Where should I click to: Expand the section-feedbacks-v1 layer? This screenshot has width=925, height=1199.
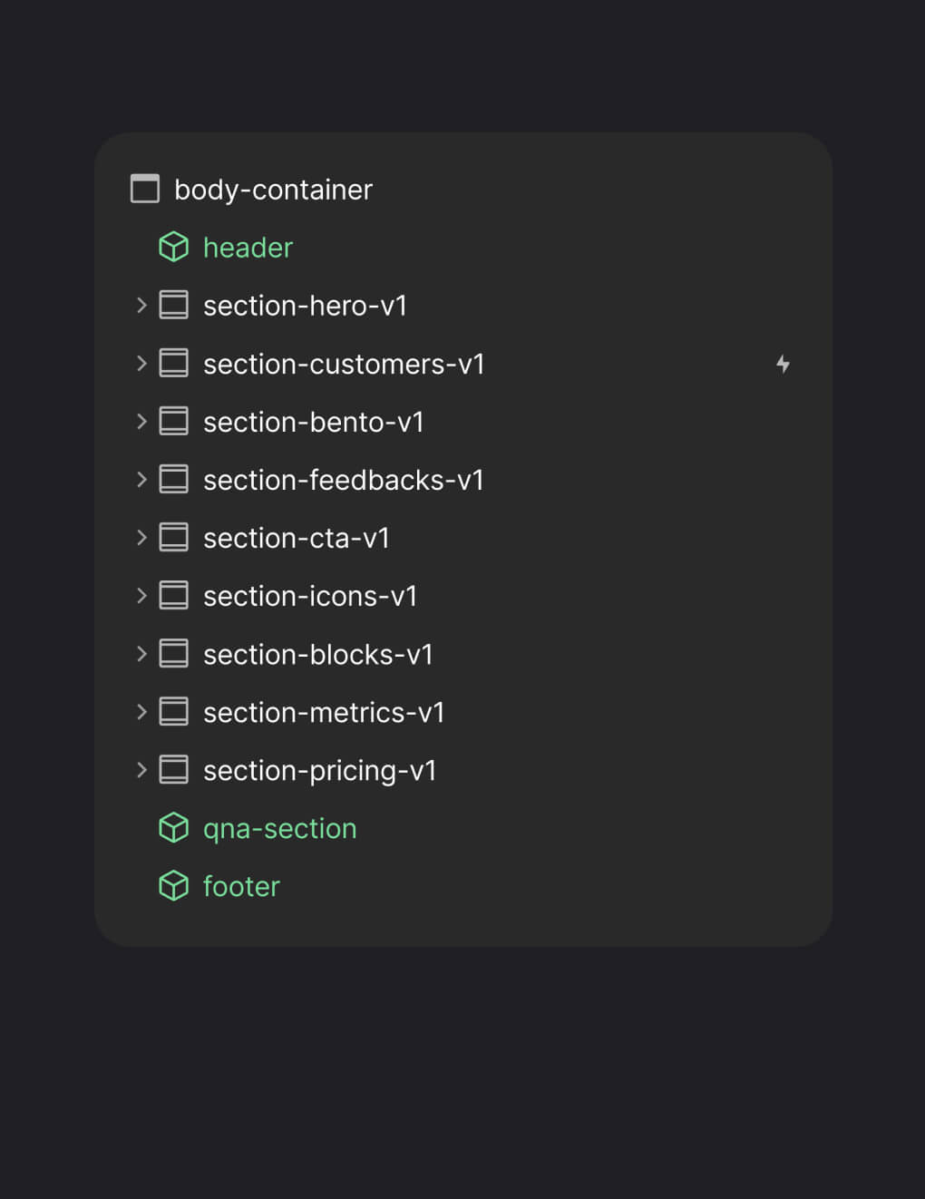point(141,480)
